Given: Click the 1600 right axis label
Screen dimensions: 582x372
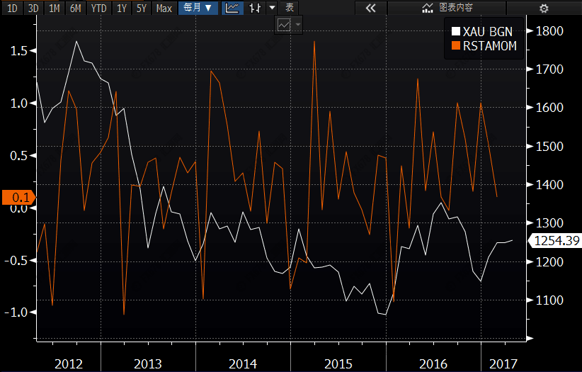Looking at the screenshot, I should coord(549,108).
